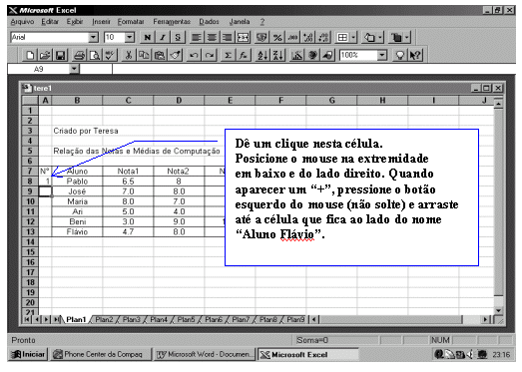Click the Print icon in toolbar
Screen dimensions: 522x372
tap(79, 55)
